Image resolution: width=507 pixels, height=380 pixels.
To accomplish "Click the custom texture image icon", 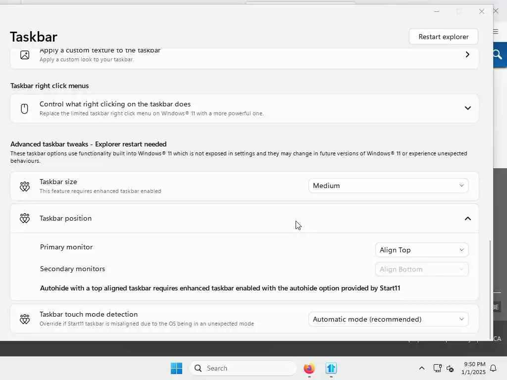I will click(25, 55).
